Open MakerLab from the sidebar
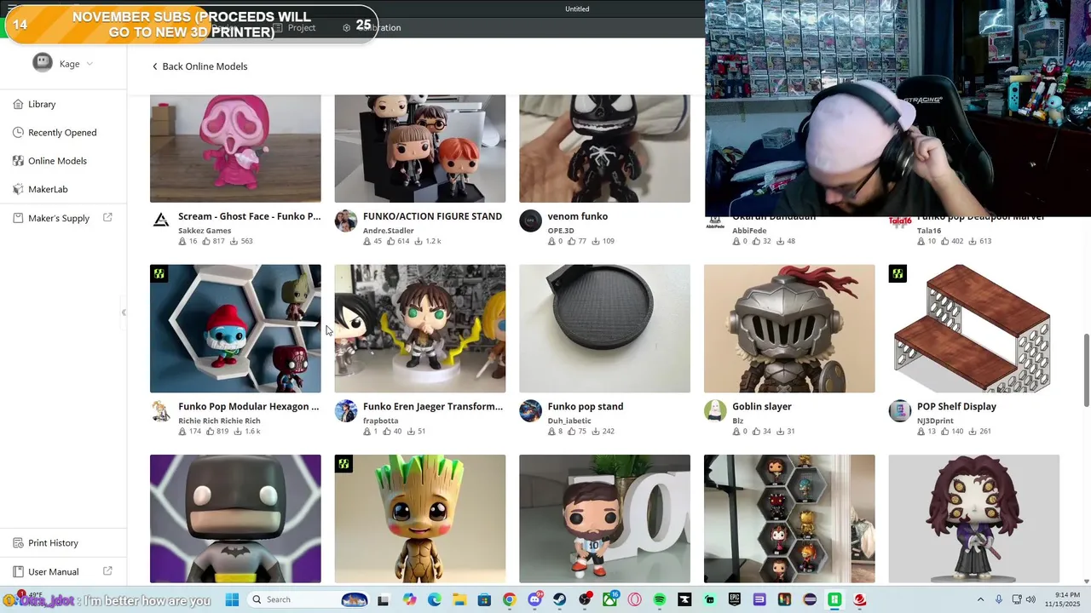 click(x=48, y=189)
